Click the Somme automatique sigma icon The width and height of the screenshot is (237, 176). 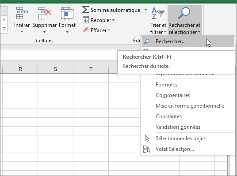85,10
